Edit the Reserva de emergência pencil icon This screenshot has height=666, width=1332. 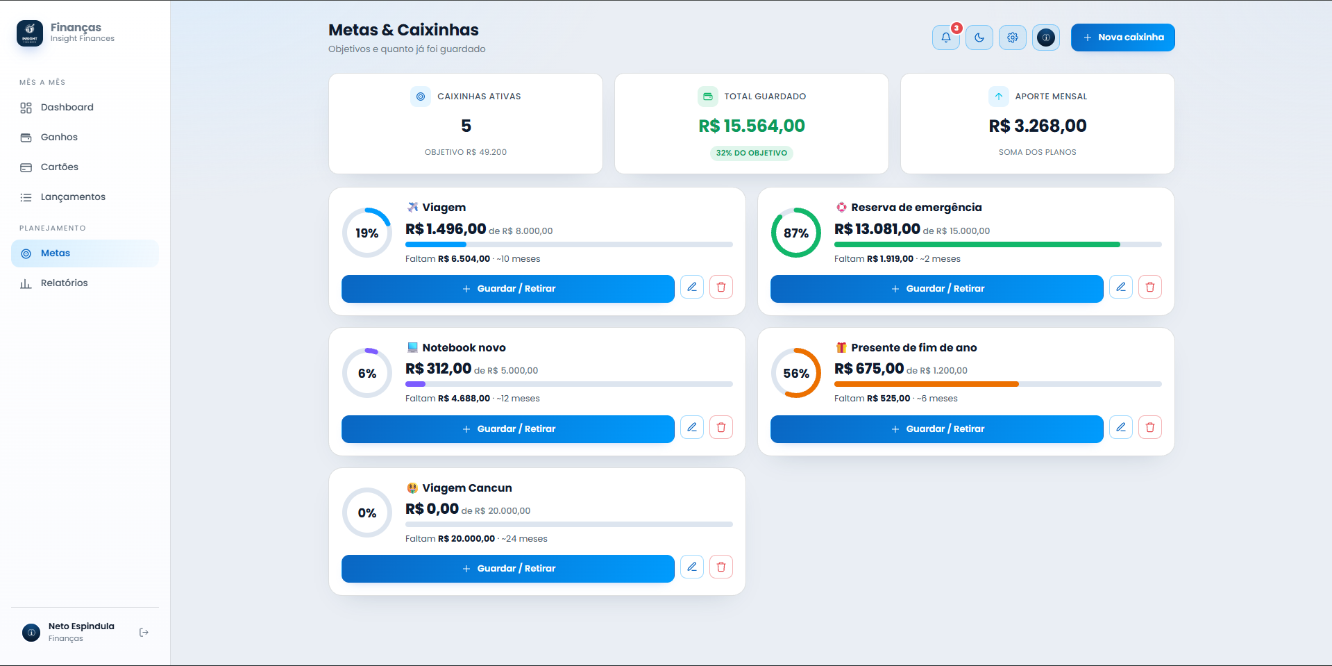pos(1121,287)
